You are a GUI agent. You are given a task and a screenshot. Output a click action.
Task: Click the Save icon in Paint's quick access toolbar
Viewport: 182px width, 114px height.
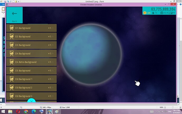click(x=5, y=1)
